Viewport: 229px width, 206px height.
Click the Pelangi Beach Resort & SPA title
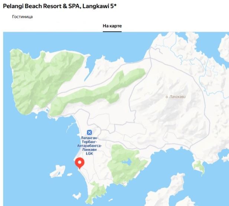(x=60, y=6)
